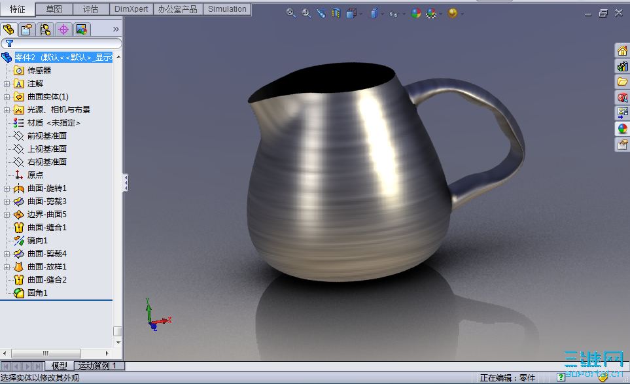
Task: Expand the 曲面实体(1) folder node
Action: pyautogui.click(x=7, y=97)
